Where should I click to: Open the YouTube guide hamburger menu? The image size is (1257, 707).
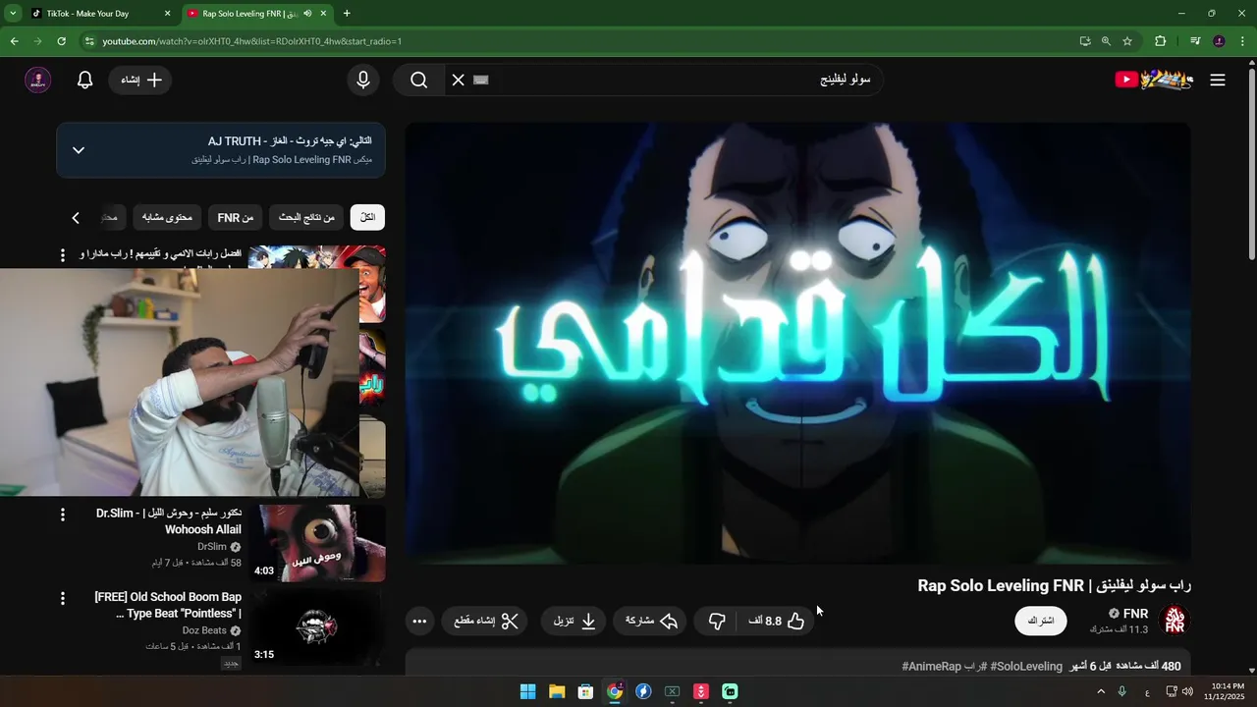[x=1218, y=81]
